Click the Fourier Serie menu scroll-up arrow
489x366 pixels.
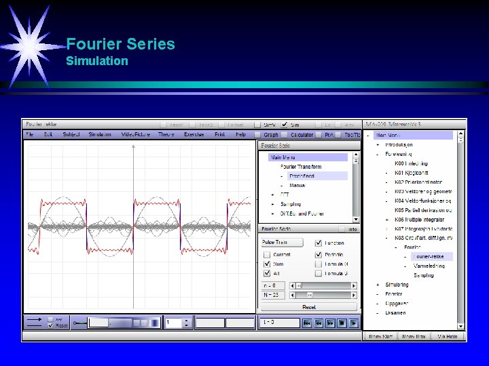point(356,155)
